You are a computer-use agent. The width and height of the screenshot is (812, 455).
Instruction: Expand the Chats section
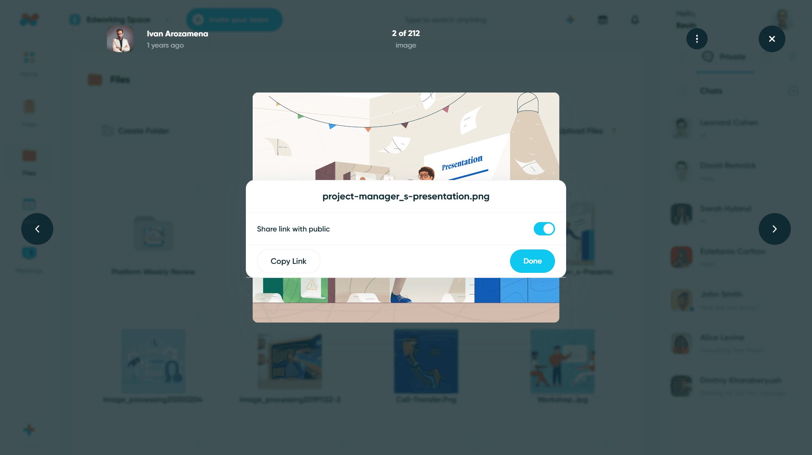pyautogui.click(x=793, y=91)
